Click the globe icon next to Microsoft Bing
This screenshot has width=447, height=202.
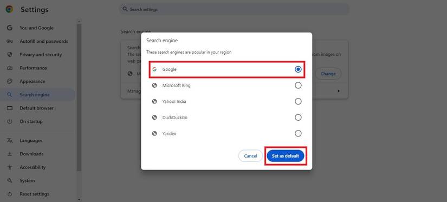(x=154, y=85)
